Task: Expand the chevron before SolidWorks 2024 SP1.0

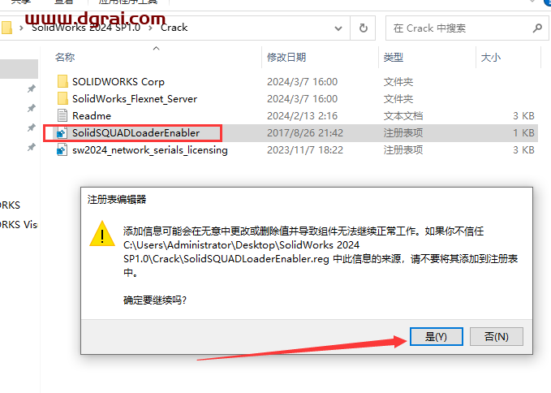Action: point(21,28)
